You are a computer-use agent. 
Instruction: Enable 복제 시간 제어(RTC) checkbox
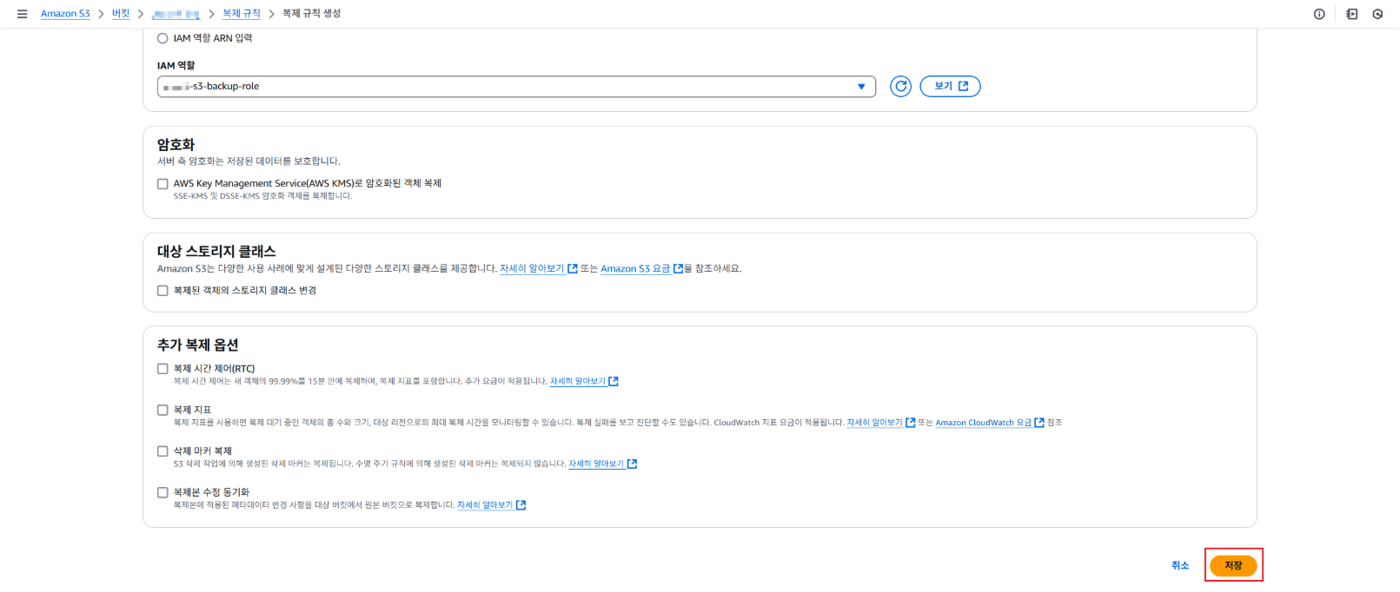click(x=163, y=369)
